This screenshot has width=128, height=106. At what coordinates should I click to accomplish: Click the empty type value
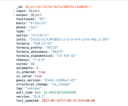(29, 31)
